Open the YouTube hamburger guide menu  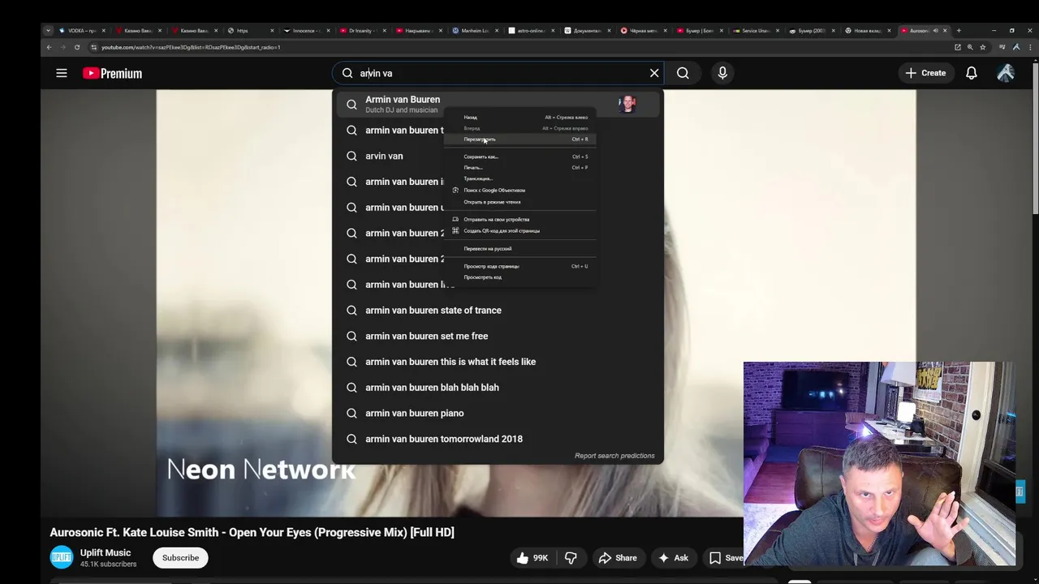coord(61,73)
